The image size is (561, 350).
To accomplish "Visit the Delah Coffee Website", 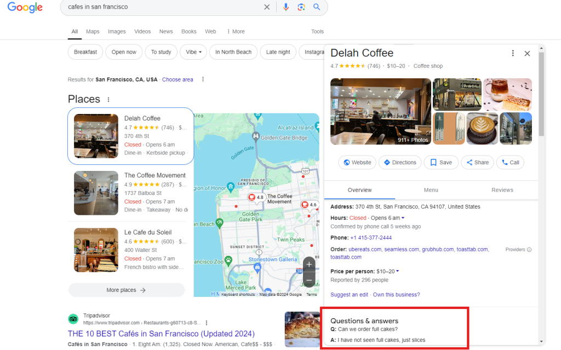I will pos(357,162).
